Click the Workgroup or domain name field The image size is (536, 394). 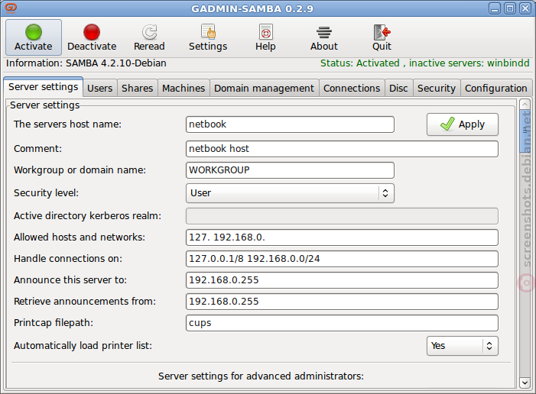tap(290, 170)
